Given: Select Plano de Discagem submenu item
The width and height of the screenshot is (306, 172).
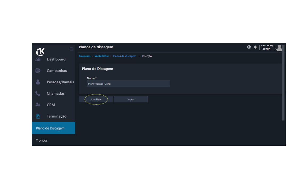Looking at the screenshot, I should tap(53, 128).
